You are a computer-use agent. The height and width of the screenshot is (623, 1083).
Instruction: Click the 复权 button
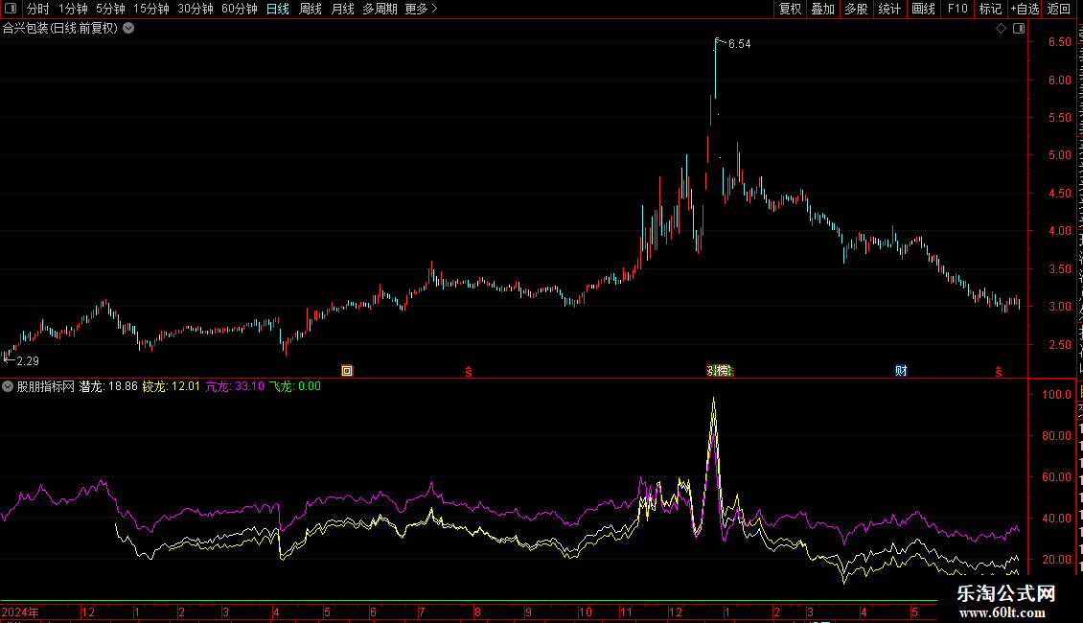(790, 9)
